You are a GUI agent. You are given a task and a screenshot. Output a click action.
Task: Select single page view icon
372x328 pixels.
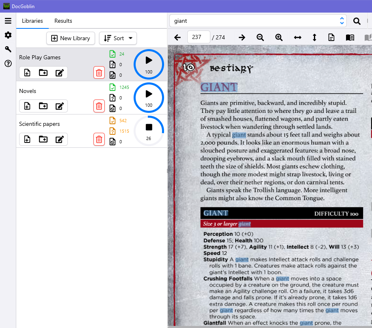point(331,37)
